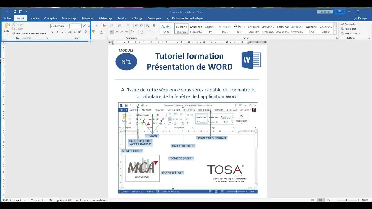Select the Italic formatting icon

(57, 32)
